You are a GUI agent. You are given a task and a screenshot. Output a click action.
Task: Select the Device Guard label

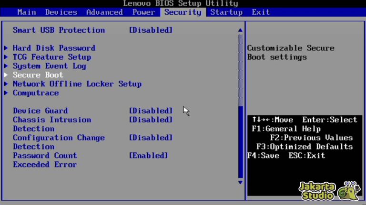pos(41,111)
